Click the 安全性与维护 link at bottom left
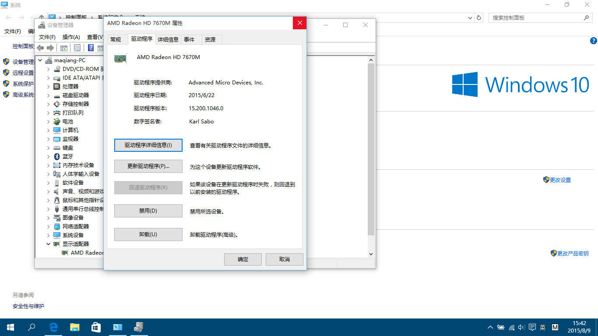This screenshot has width=598, height=336. click(x=28, y=306)
